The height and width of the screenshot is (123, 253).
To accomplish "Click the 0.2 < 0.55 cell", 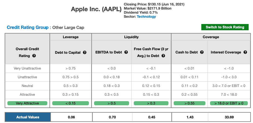I will pos(190,94).
